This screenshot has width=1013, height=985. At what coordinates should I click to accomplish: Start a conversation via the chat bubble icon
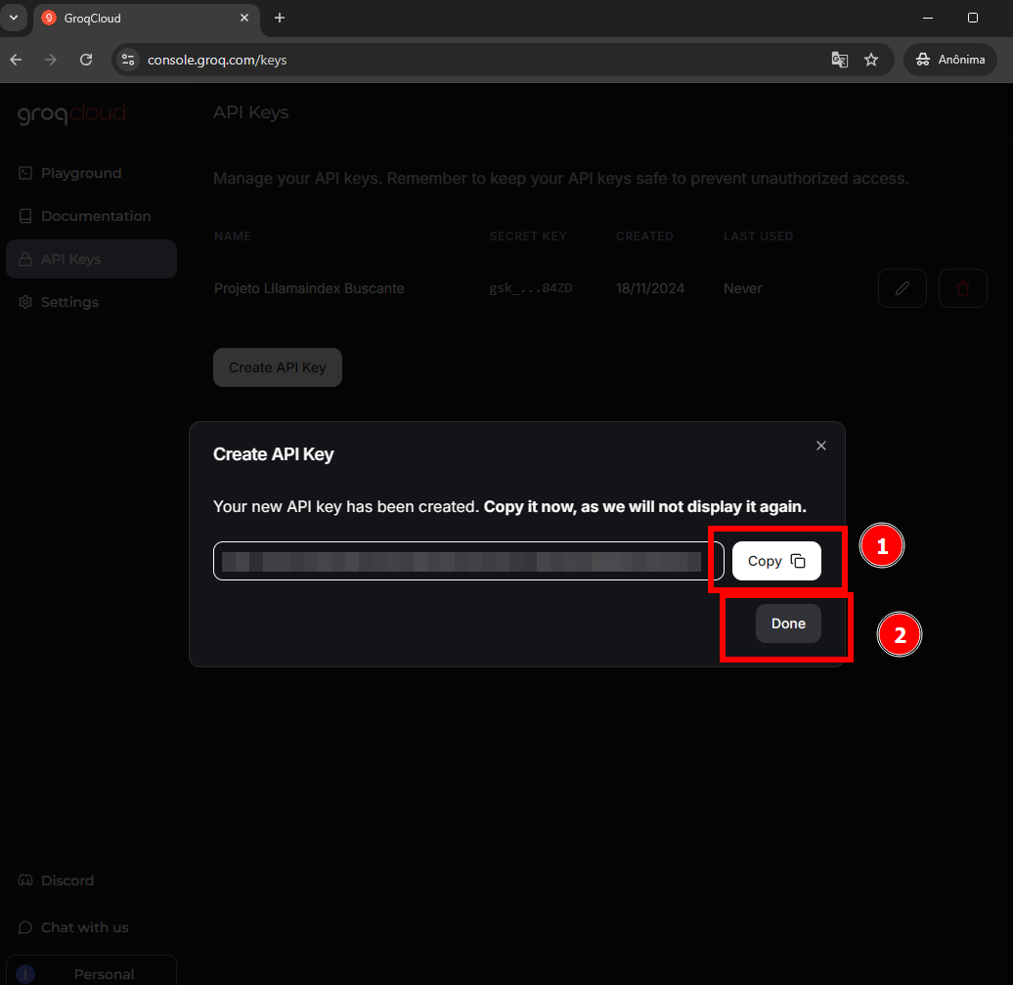click(x=24, y=926)
